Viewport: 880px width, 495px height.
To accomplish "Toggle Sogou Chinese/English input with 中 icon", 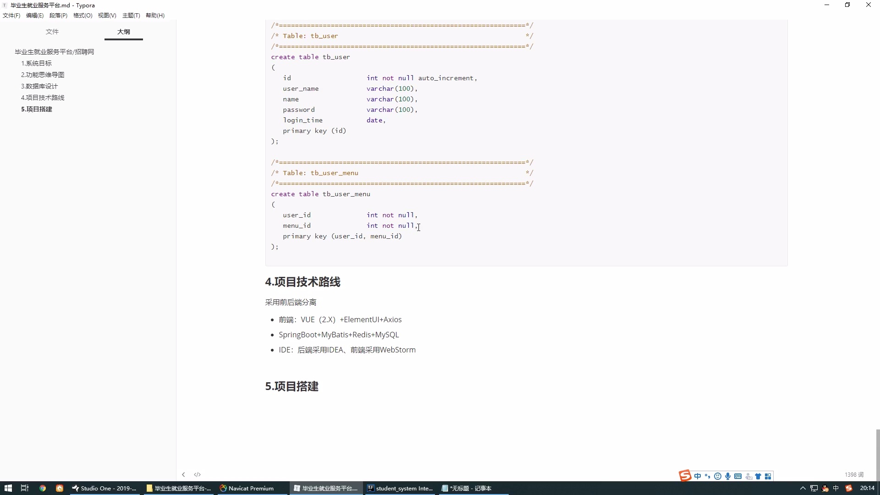I will click(x=697, y=476).
